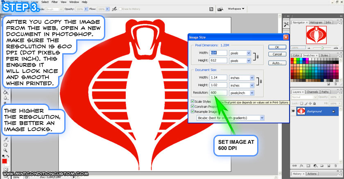The width and height of the screenshot is (344, 179).
Task: Select the Paint Bucket tool
Action: [x=5, y=92]
